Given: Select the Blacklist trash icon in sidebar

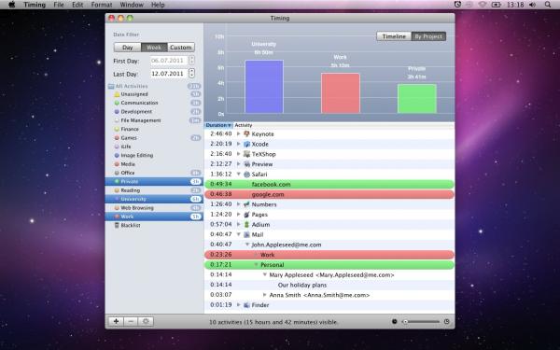Looking at the screenshot, I should 117,225.
